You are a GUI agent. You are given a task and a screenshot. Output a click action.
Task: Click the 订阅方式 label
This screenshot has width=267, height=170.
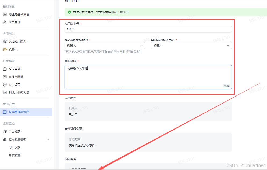coord(74,139)
